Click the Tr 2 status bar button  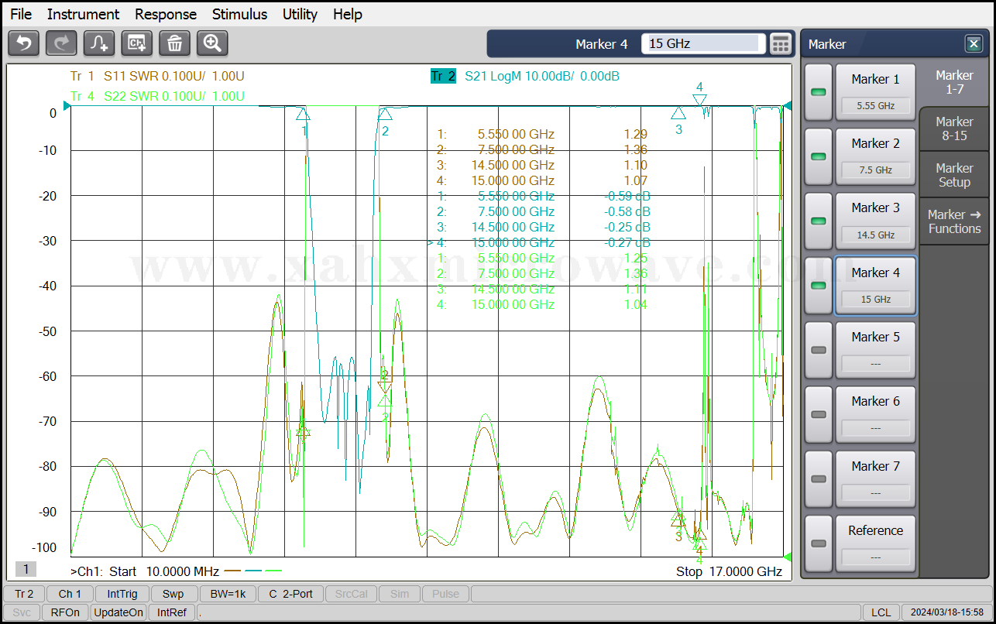(24, 594)
